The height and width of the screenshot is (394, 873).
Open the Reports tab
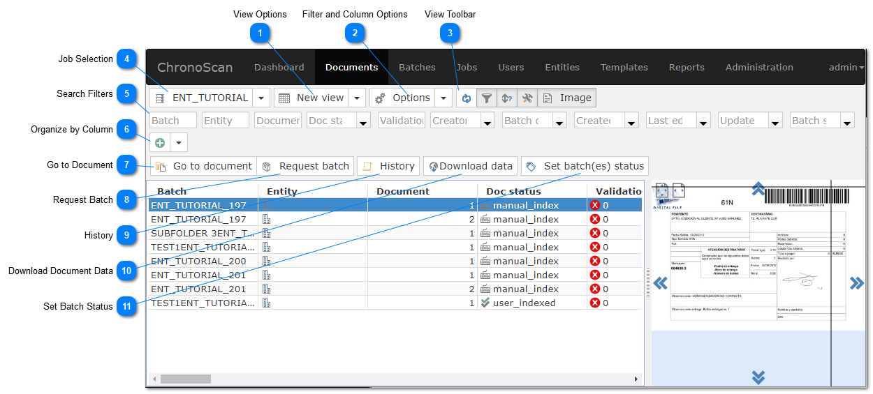click(x=687, y=67)
